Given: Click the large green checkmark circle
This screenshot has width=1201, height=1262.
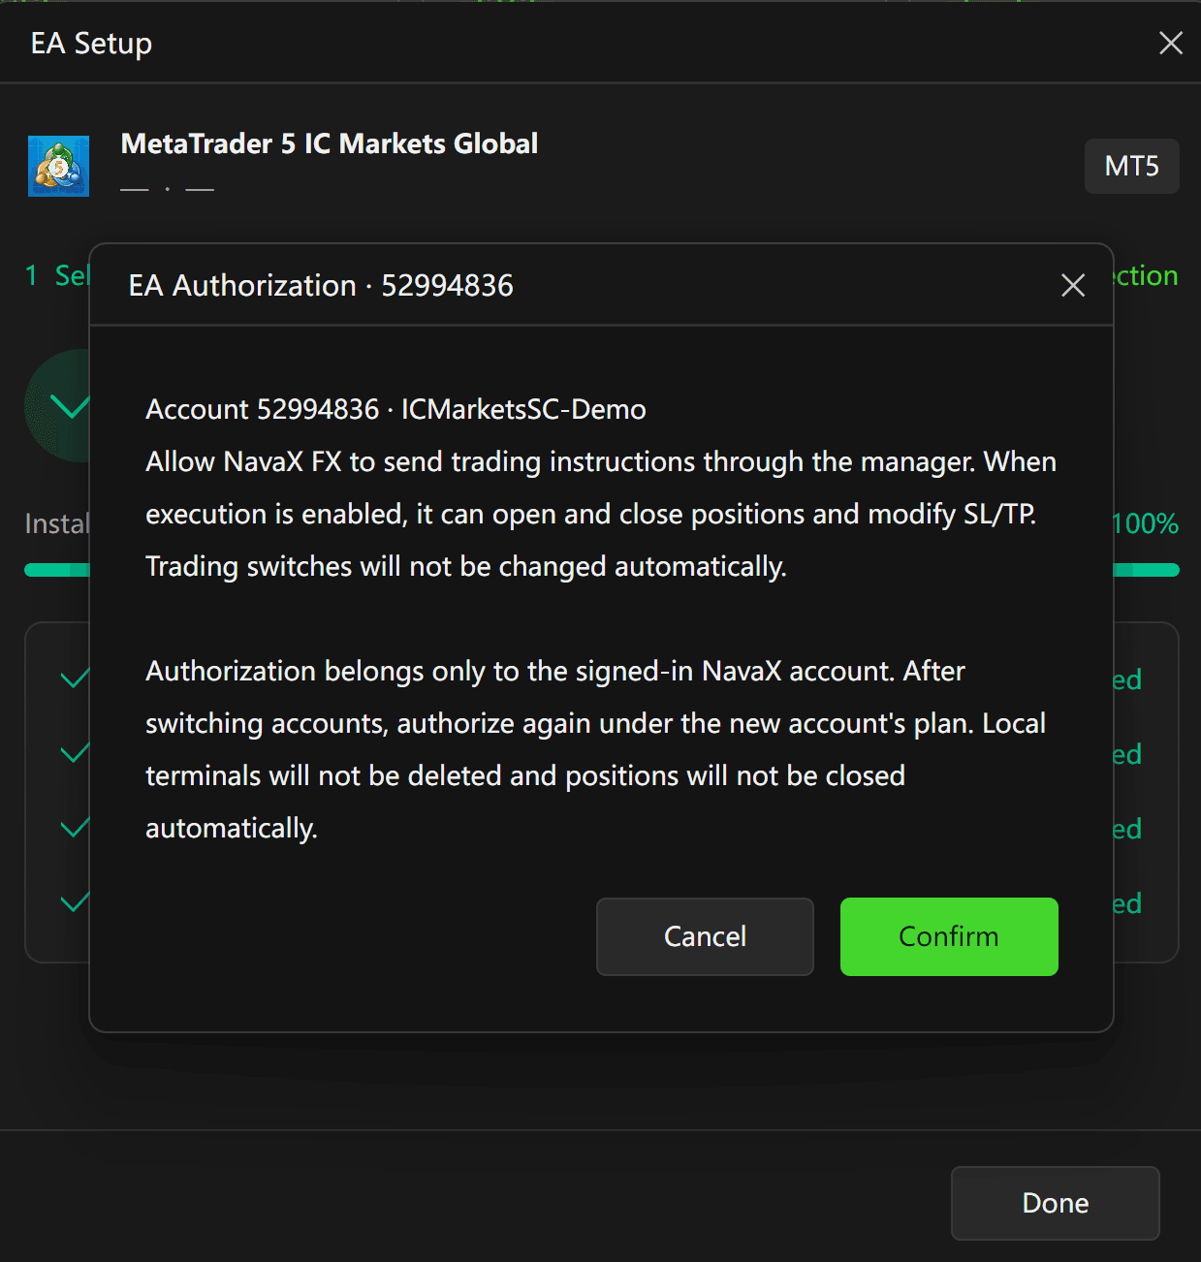Looking at the screenshot, I should pos(57,405).
